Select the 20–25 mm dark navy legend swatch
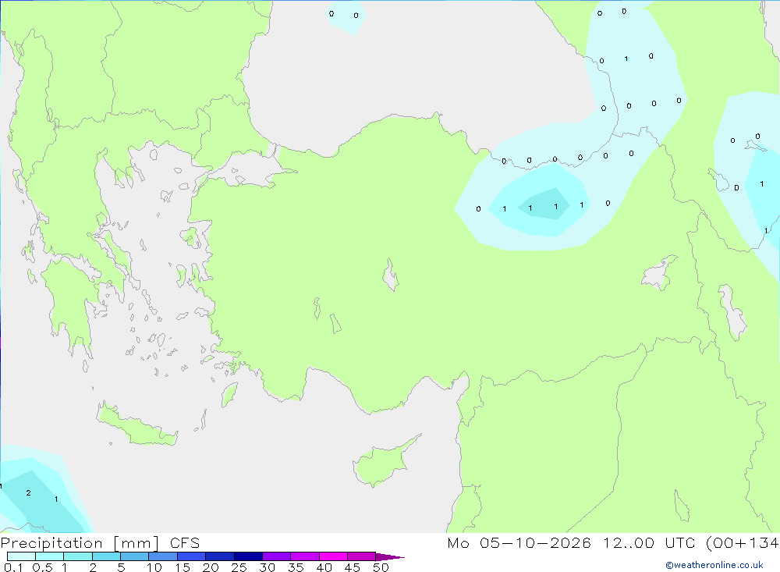This screenshot has width=780, height=572. [x=220, y=556]
